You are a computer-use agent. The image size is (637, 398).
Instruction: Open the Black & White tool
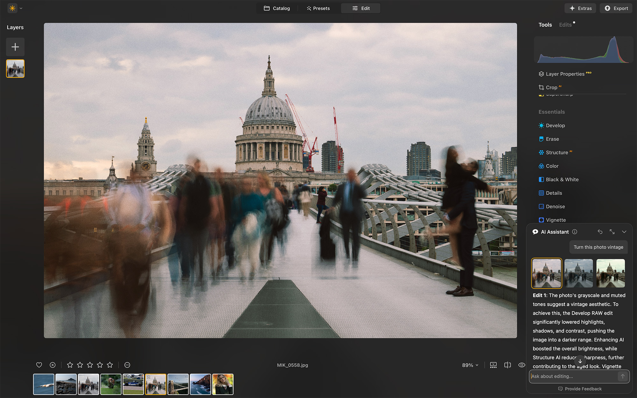(562, 179)
